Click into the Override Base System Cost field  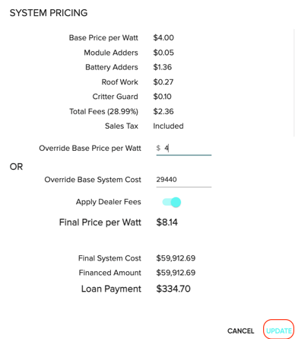coord(184,180)
